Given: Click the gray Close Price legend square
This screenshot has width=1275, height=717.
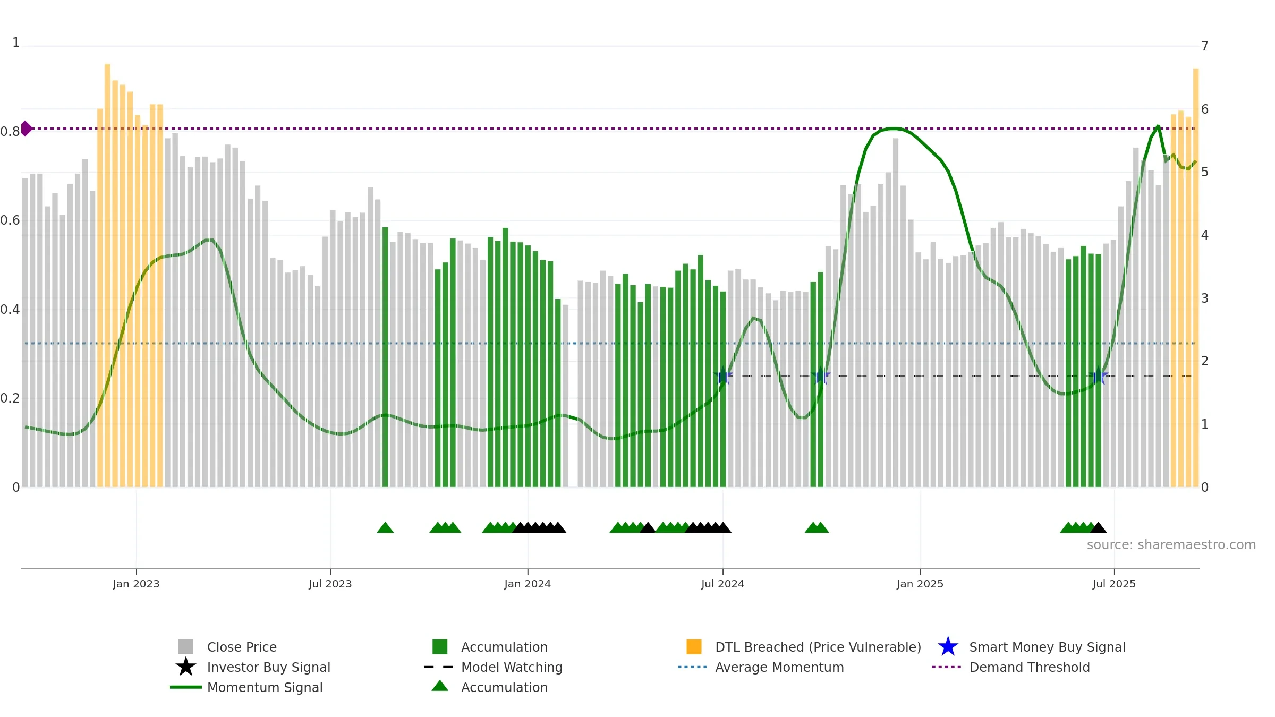Looking at the screenshot, I should (186, 646).
